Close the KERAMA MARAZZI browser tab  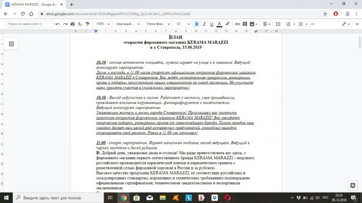[x=61, y=5]
